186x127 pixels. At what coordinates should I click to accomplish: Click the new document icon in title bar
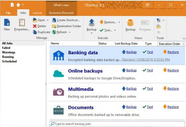coord(12,5)
